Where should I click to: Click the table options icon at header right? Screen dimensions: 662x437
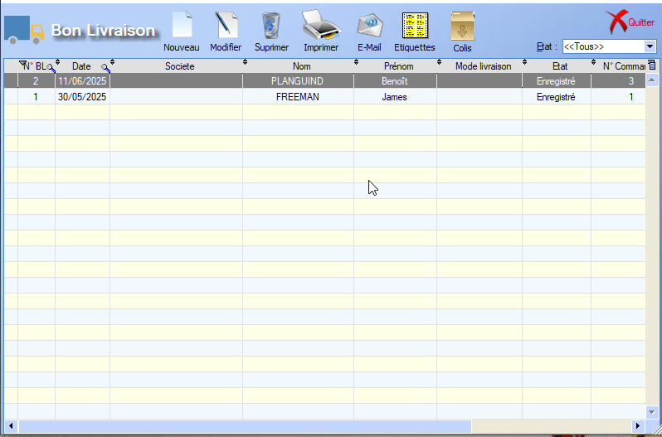(651, 66)
